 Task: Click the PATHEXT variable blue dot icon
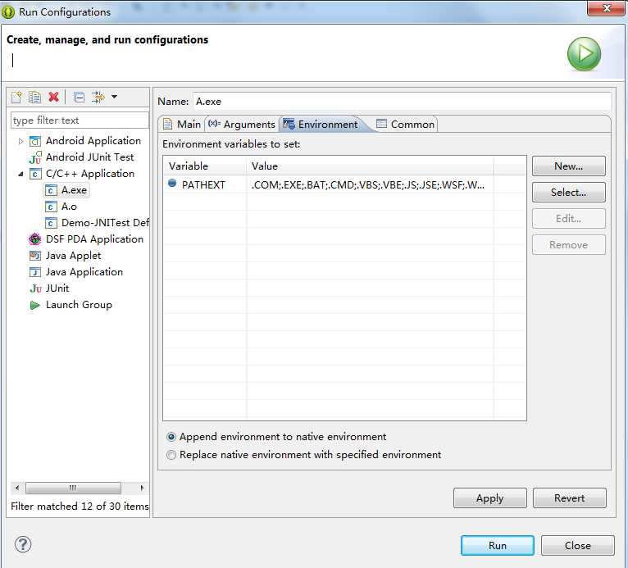click(x=172, y=184)
